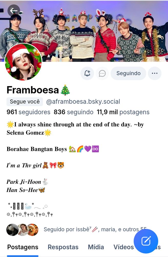The height and width of the screenshot is (257, 168).
Task: Open the Seguido por issbê, maria followers link
Action: click(x=95, y=230)
